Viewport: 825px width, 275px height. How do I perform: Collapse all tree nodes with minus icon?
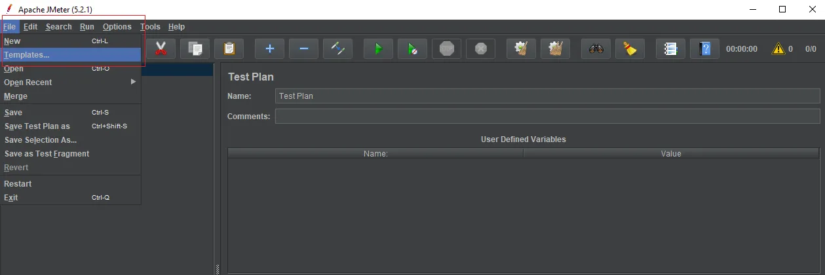[x=303, y=48]
